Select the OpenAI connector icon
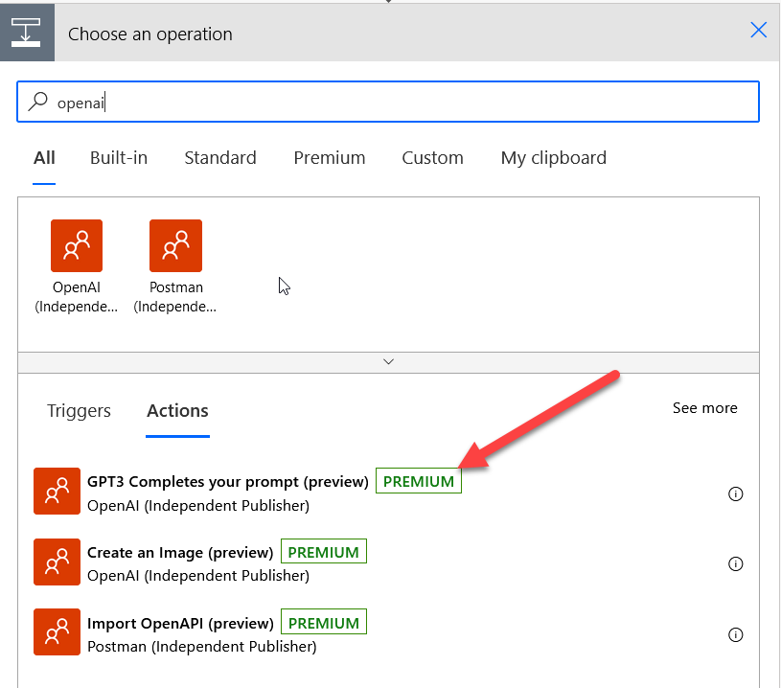Image resolution: width=781 pixels, height=688 pixels. pos(77,245)
